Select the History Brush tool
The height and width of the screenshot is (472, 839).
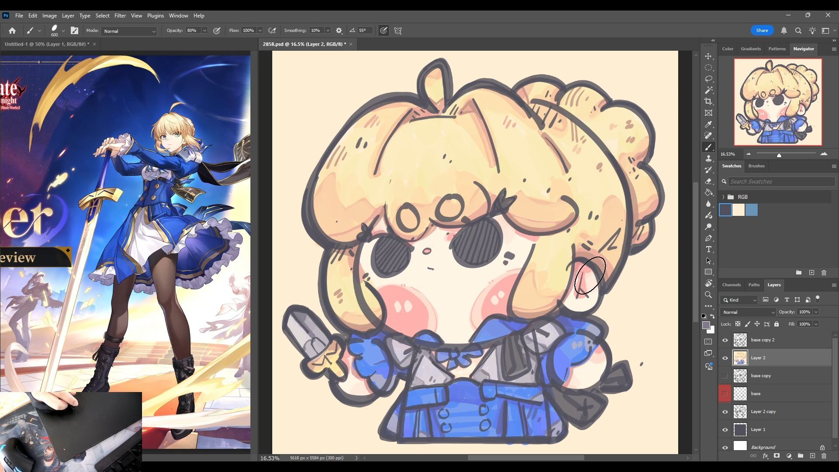tap(708, 170)
